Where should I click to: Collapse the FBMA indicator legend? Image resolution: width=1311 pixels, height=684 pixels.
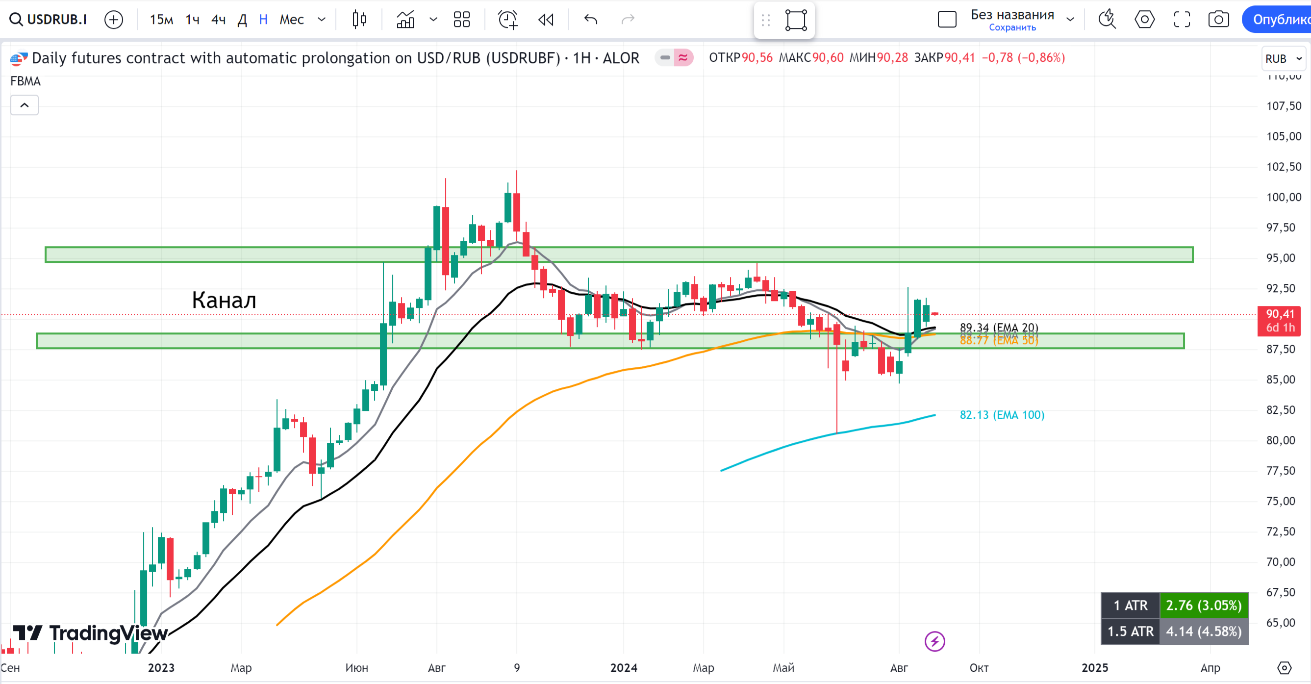point(25,105)
